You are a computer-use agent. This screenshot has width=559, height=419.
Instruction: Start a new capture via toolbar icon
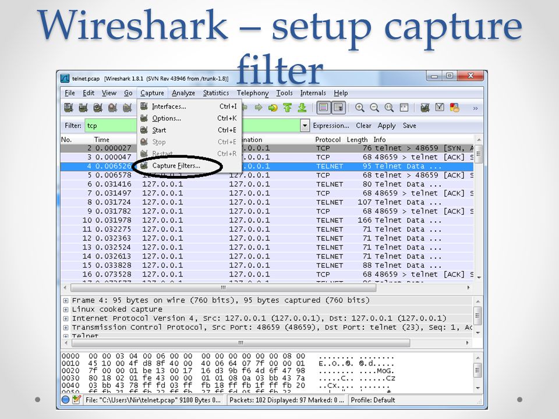click(98, 107)
